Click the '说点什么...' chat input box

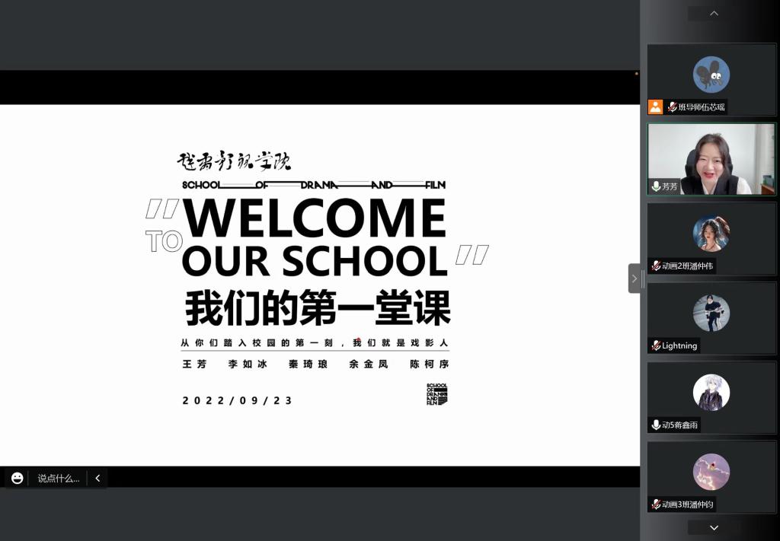coord(59,479)
